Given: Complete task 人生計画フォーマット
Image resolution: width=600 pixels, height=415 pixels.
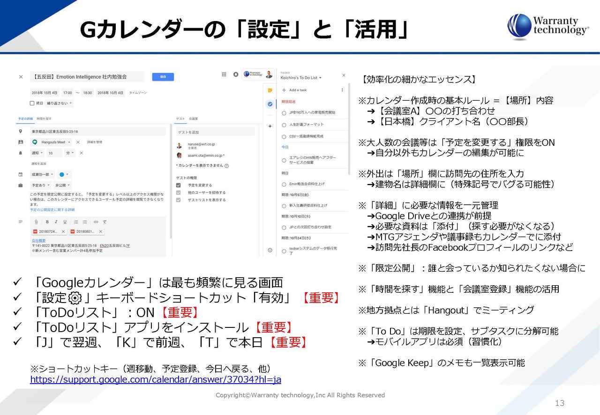Looking at the screenshot, I should click(x=284, y=125).
